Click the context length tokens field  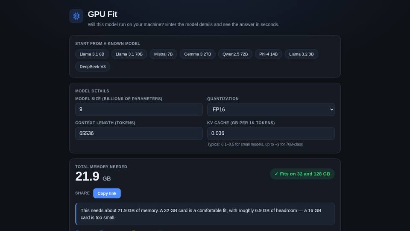pyautogui.click(x=139, y=133)
